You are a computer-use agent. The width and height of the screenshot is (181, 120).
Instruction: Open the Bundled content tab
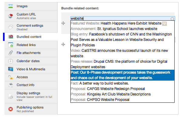pos(31,37)
